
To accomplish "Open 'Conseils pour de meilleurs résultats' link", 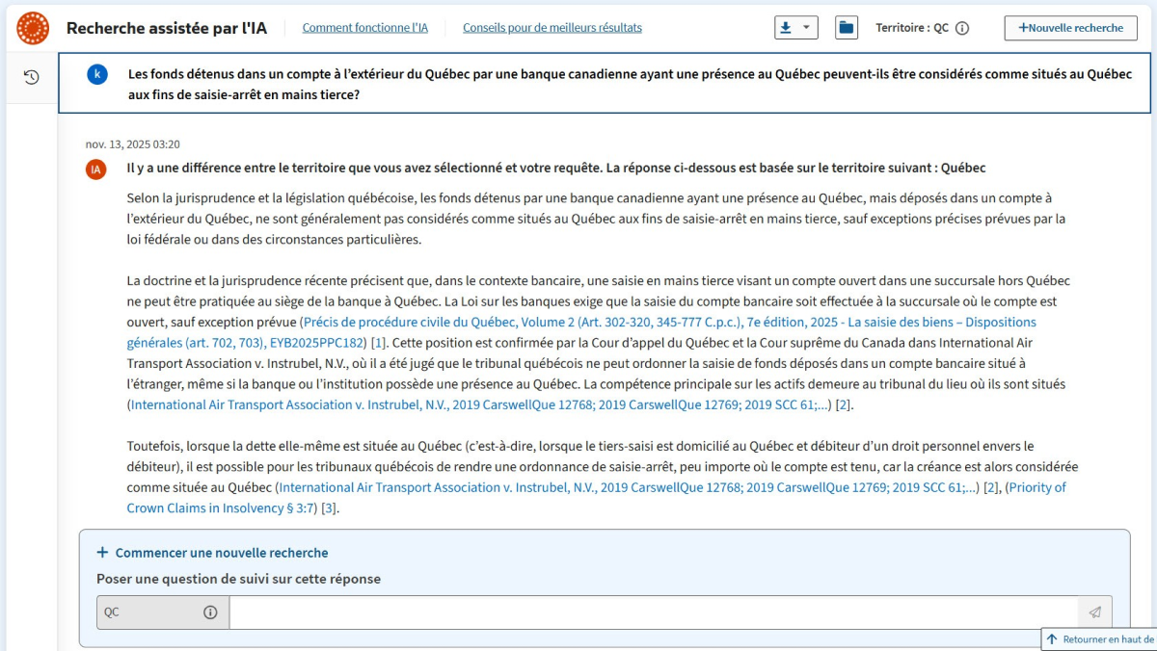I will click(552, 28).
